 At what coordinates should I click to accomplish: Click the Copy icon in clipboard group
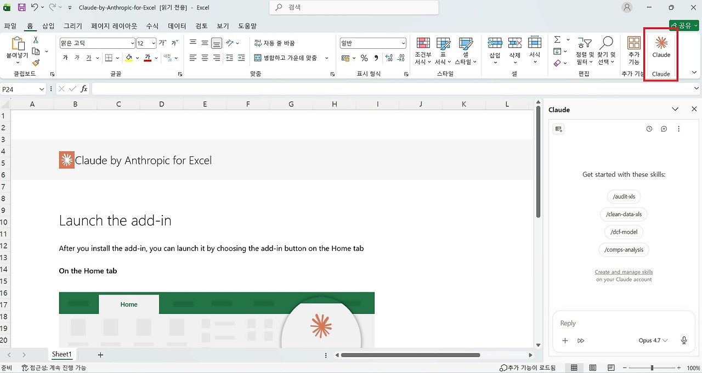coord(36,51)
